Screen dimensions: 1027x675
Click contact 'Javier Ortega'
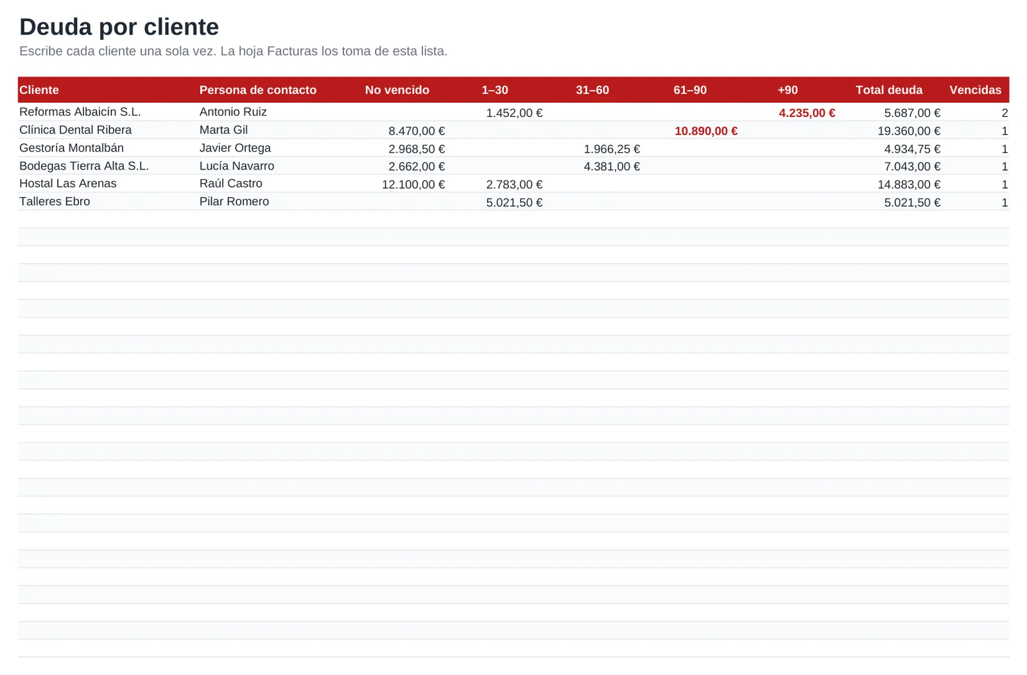235,148
